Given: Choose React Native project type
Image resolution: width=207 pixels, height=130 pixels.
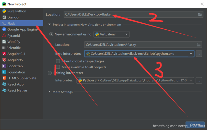Looking at the screenshot, I should pos(22,90).
